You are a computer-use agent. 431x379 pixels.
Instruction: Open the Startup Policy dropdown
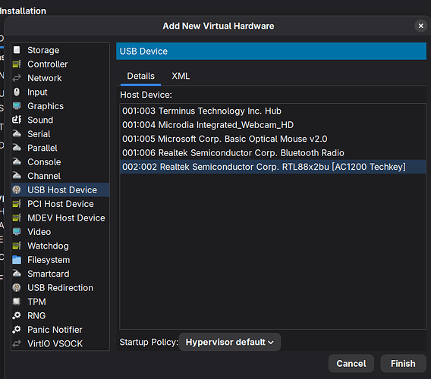click(229, 342)
